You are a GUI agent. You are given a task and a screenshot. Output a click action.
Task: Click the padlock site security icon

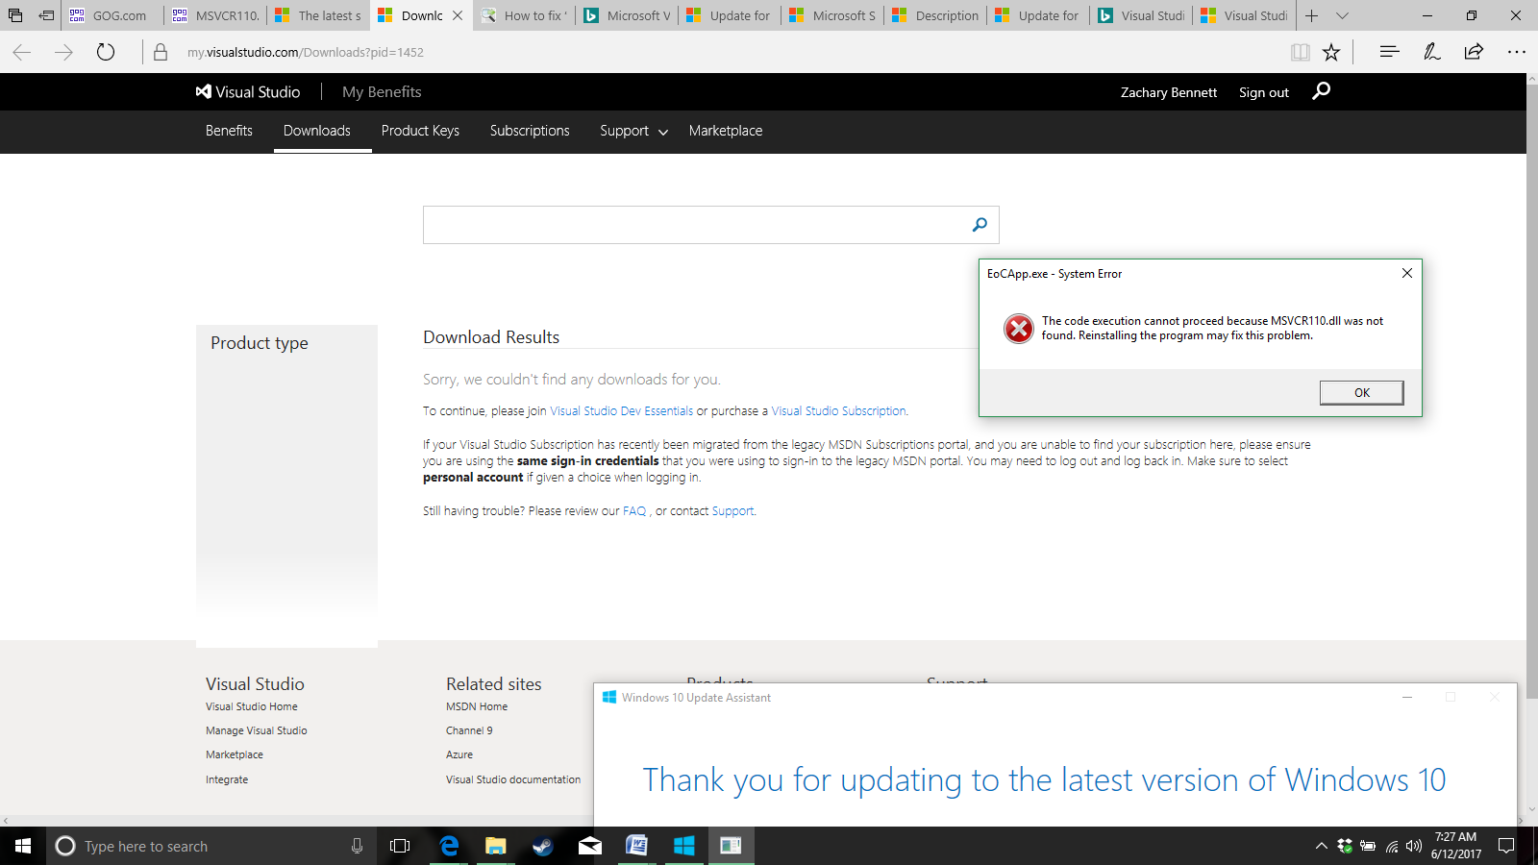(161, 52)
